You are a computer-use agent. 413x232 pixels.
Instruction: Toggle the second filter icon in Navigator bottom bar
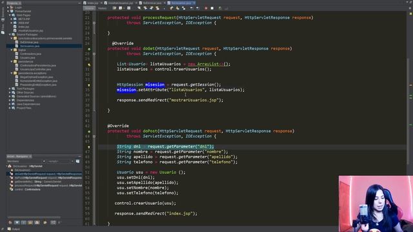pos(17,222)
